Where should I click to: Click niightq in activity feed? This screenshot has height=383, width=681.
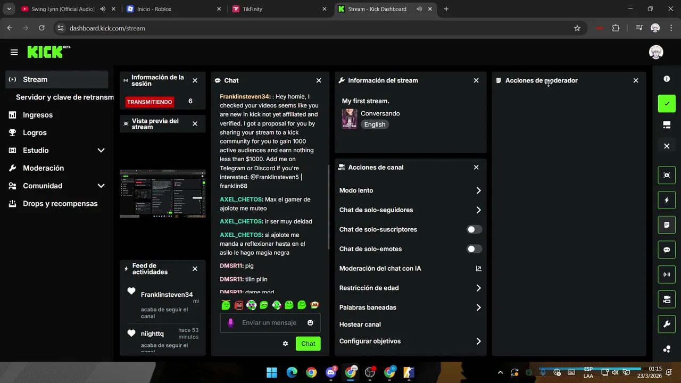(152, 334)
